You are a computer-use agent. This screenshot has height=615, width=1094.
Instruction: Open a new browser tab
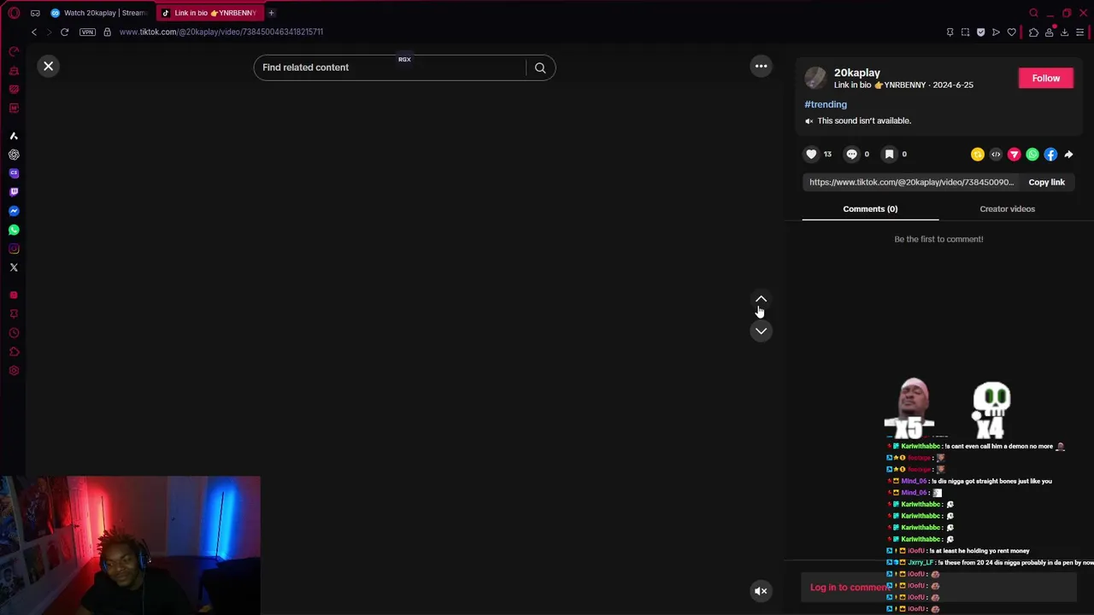(271, 13)
